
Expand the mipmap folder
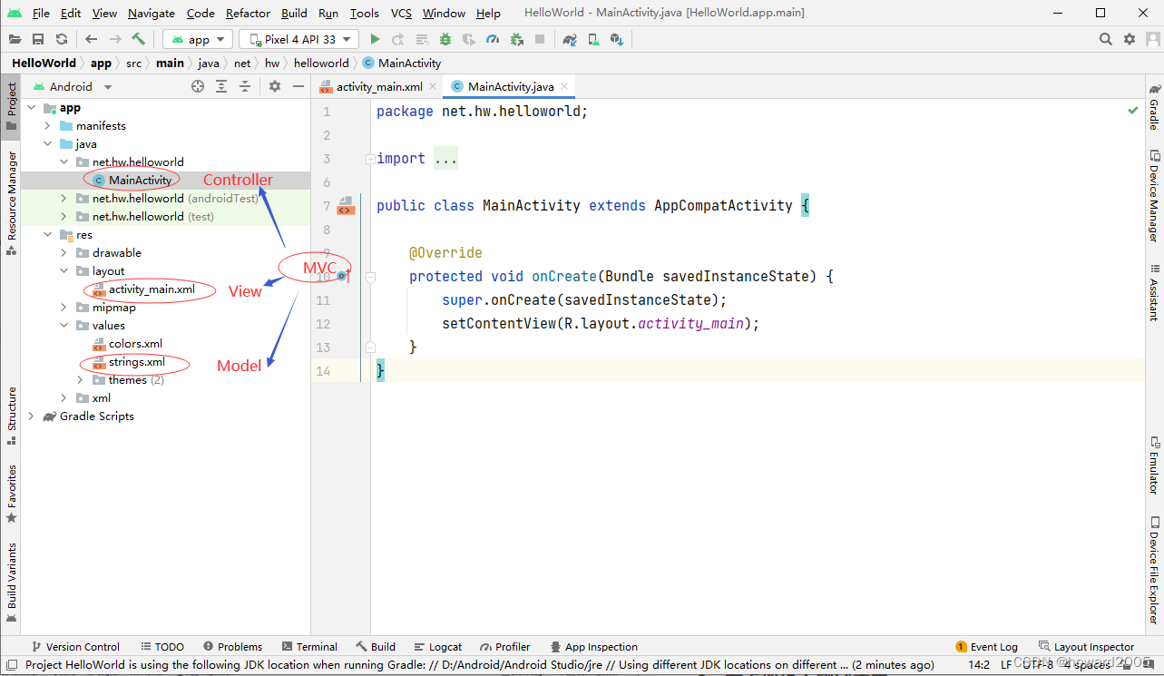[x=64, y=308]
